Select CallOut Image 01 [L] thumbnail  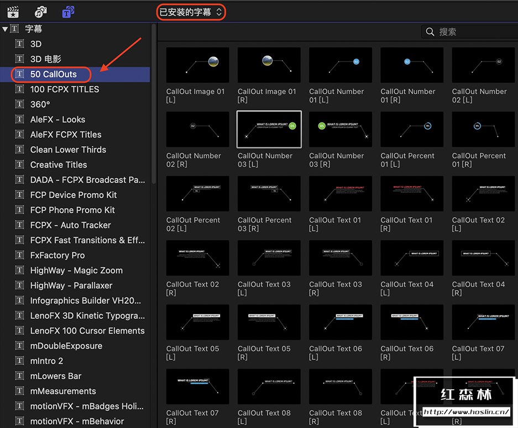tap(197, 65)
